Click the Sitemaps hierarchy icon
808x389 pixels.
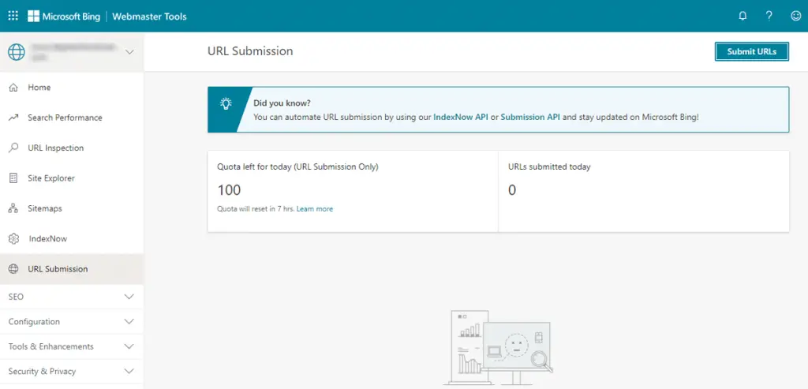(x=14, y=208)
